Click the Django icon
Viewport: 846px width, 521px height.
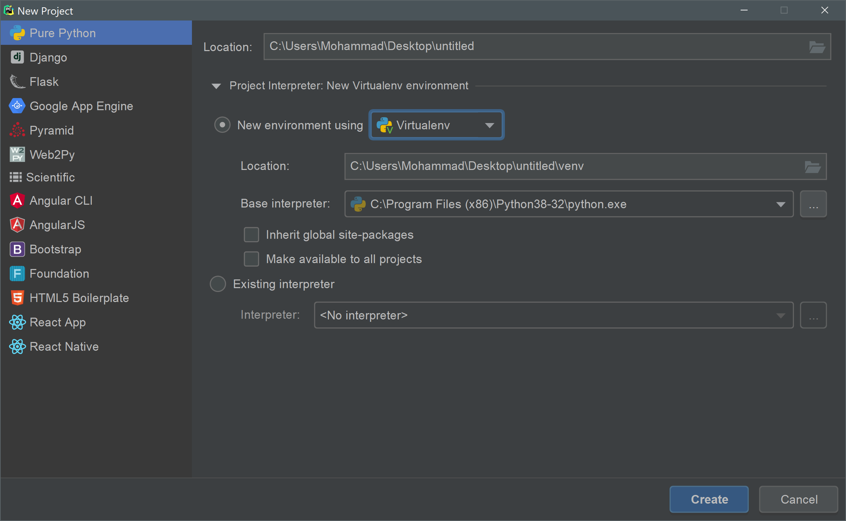tap(17, 57)
